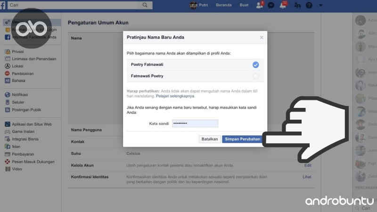Open friend requests icon in top bar
Viewport: 377px width, 212px height.
tap(260, 5)
